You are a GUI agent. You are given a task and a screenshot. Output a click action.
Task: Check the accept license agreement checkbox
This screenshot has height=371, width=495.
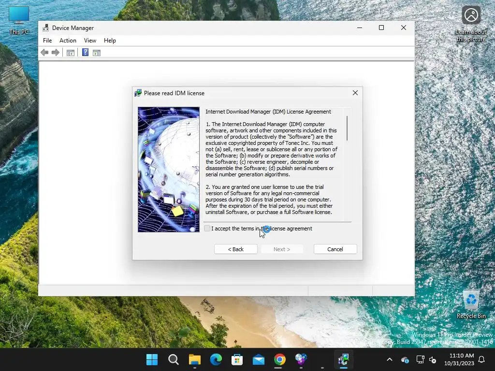[207, 228]
